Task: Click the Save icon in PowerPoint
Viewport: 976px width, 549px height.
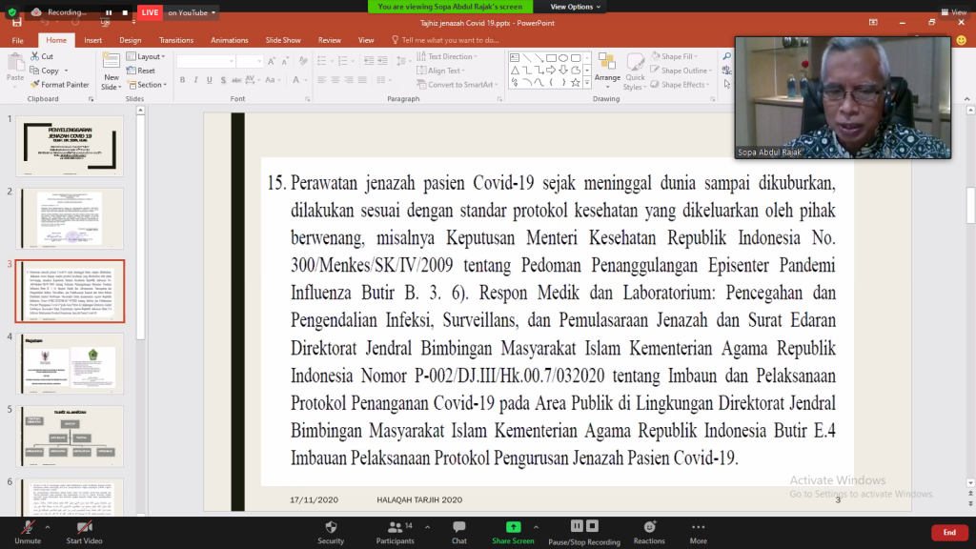Action: [x=17, y=23]
